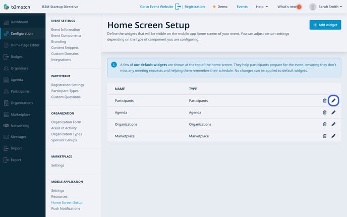Open Push Notifications settings
The image size is (347, 217).
click(66, 208)
